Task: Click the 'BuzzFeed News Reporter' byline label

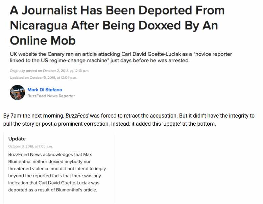Action: click(x=51, y=96)
